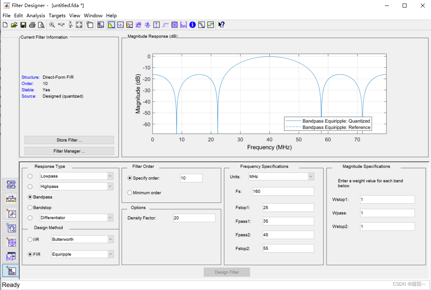Open the Design Filter sidebar panel
This screenshot has height=290, width=431.
coord(11,271)
